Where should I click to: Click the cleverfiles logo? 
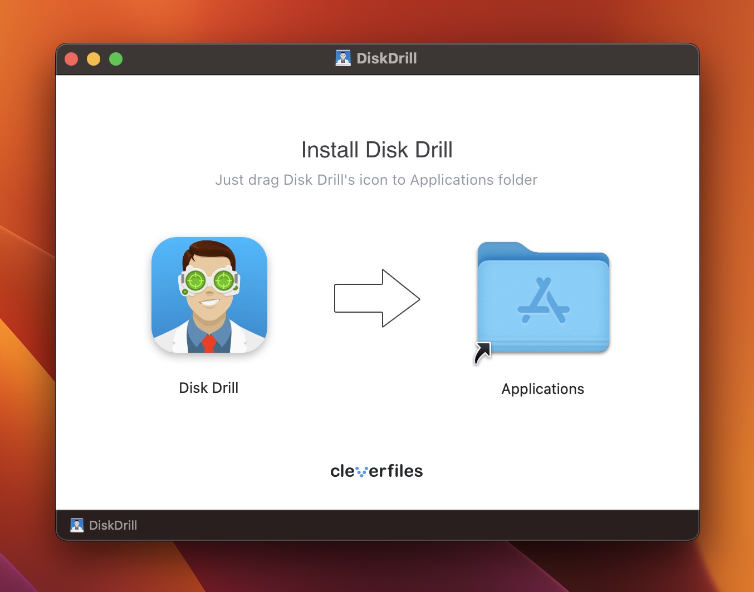376,471
